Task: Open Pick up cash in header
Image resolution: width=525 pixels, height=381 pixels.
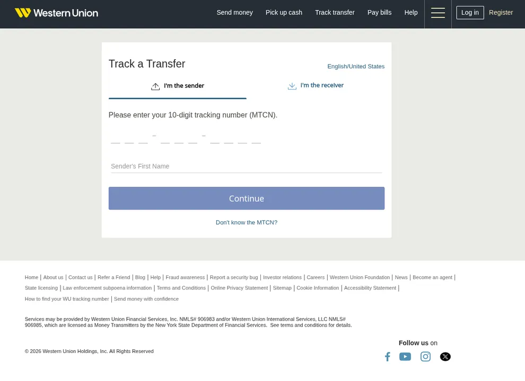Action: [x=284, y=12]
